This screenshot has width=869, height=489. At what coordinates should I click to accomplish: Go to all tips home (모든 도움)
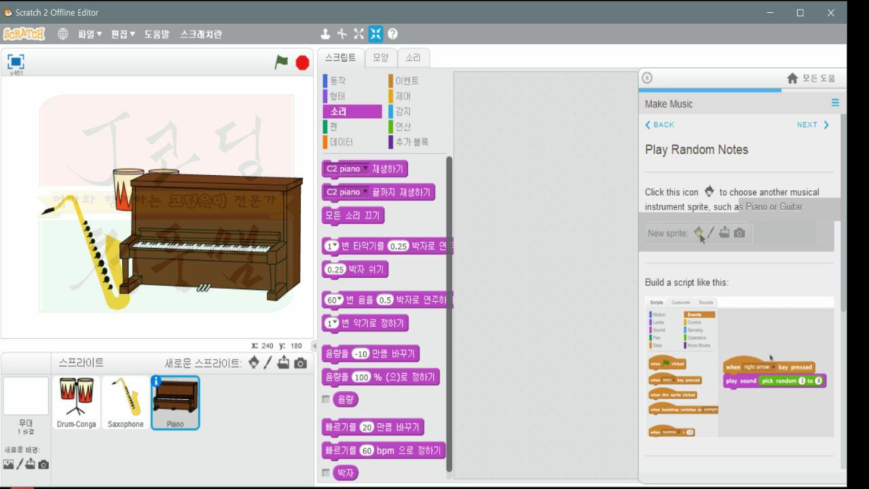[x=811, y=78]
